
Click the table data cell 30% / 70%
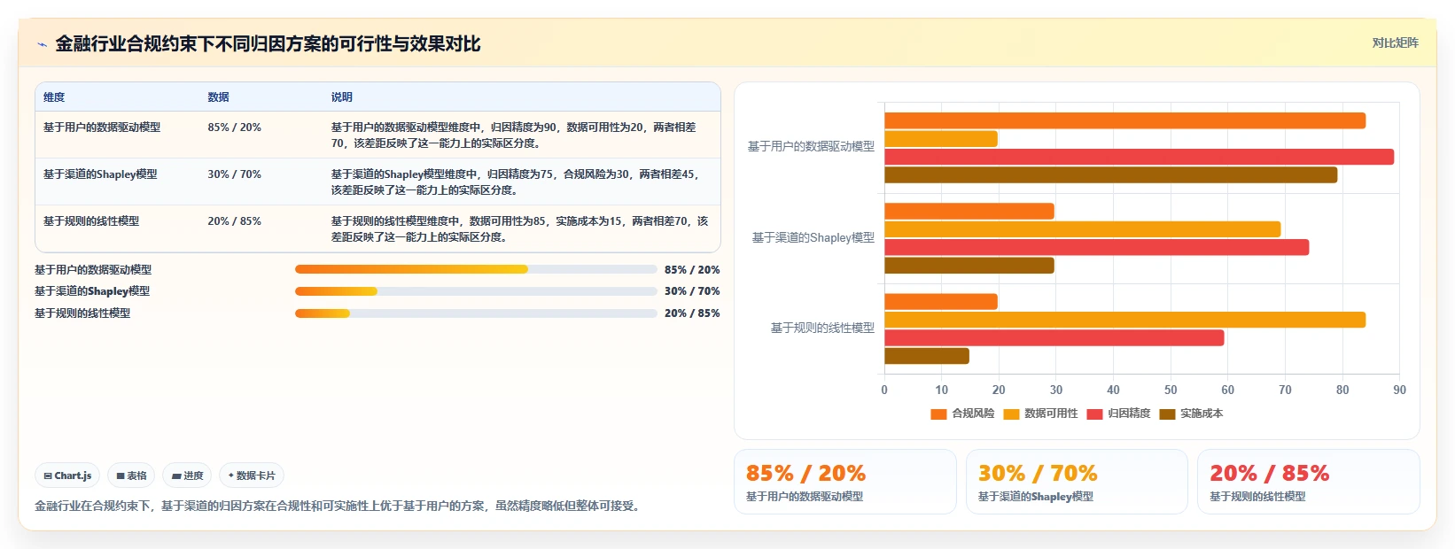point(235,174)
